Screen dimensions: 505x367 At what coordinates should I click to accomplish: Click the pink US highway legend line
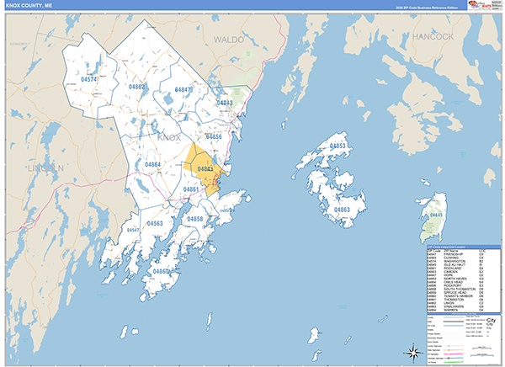coord(454,354)
